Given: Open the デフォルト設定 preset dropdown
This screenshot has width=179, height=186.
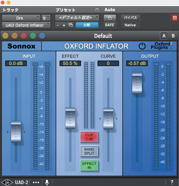Looking at the screenshot, I should (77, 18).
